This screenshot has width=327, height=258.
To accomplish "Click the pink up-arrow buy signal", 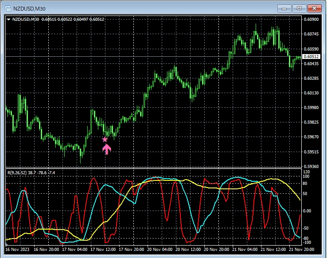I will (x=106, y=149).
